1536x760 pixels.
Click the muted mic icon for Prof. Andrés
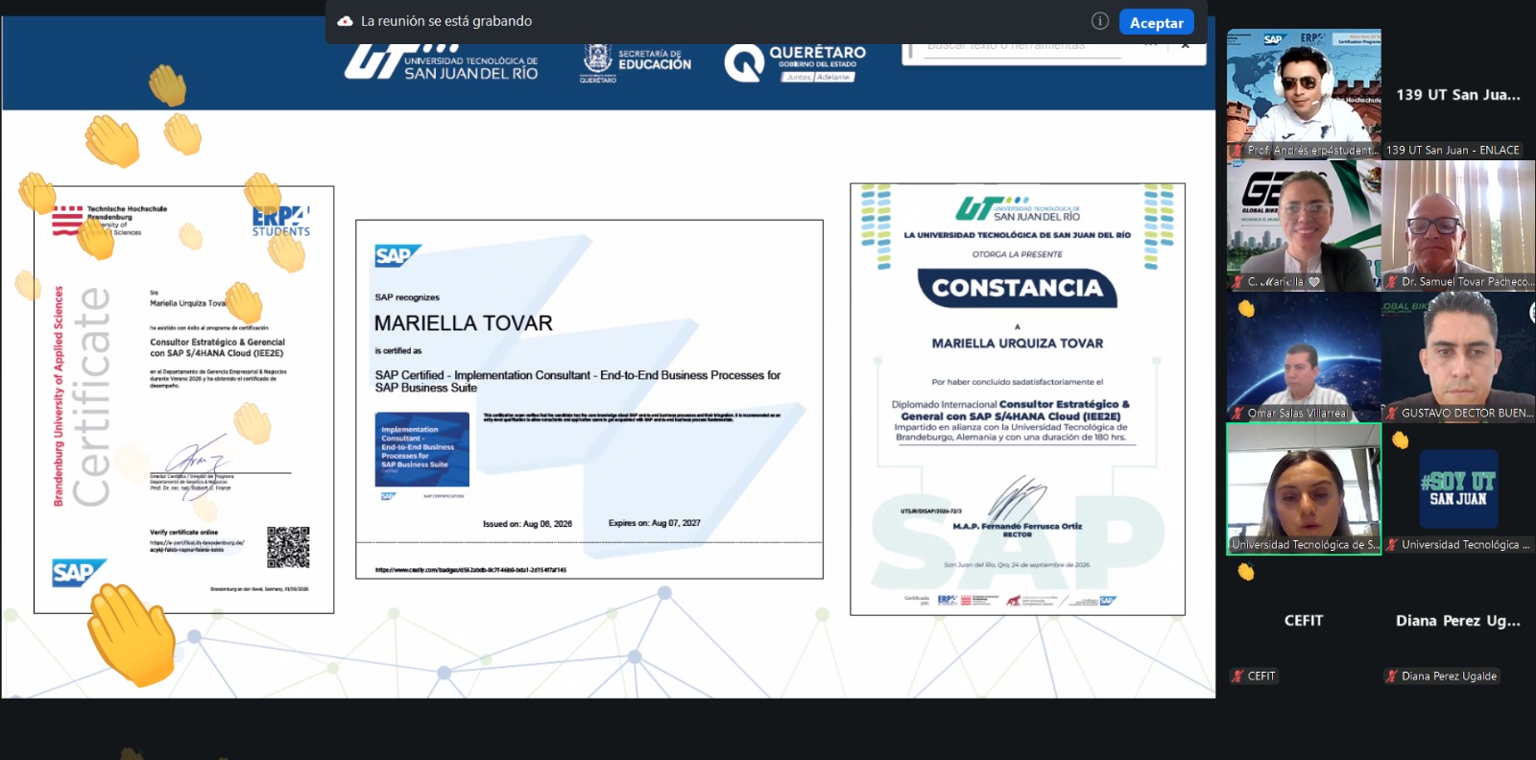click(1238, 151)
